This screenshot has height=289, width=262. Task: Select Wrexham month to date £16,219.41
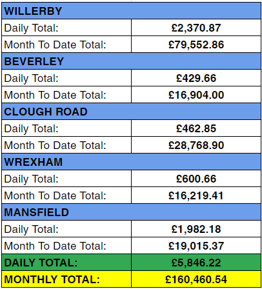tap(196, 195)
